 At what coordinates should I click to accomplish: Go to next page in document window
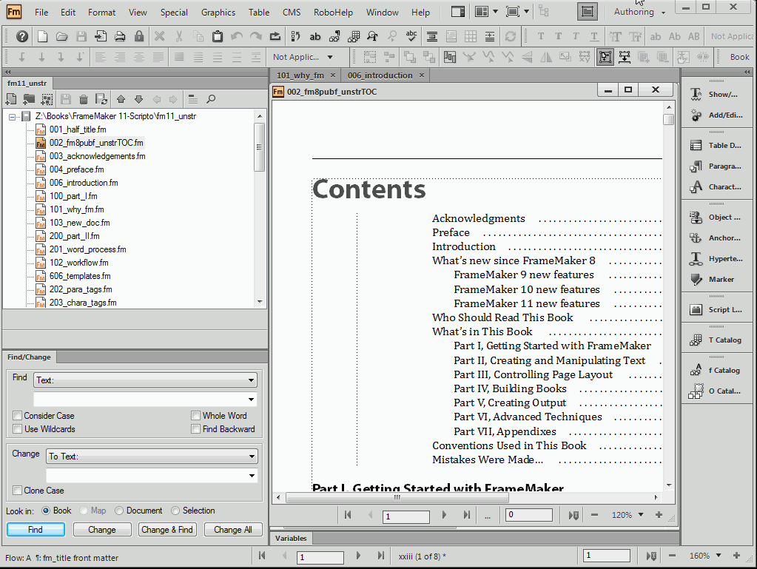pyautogui.click(x=444, y=515)
